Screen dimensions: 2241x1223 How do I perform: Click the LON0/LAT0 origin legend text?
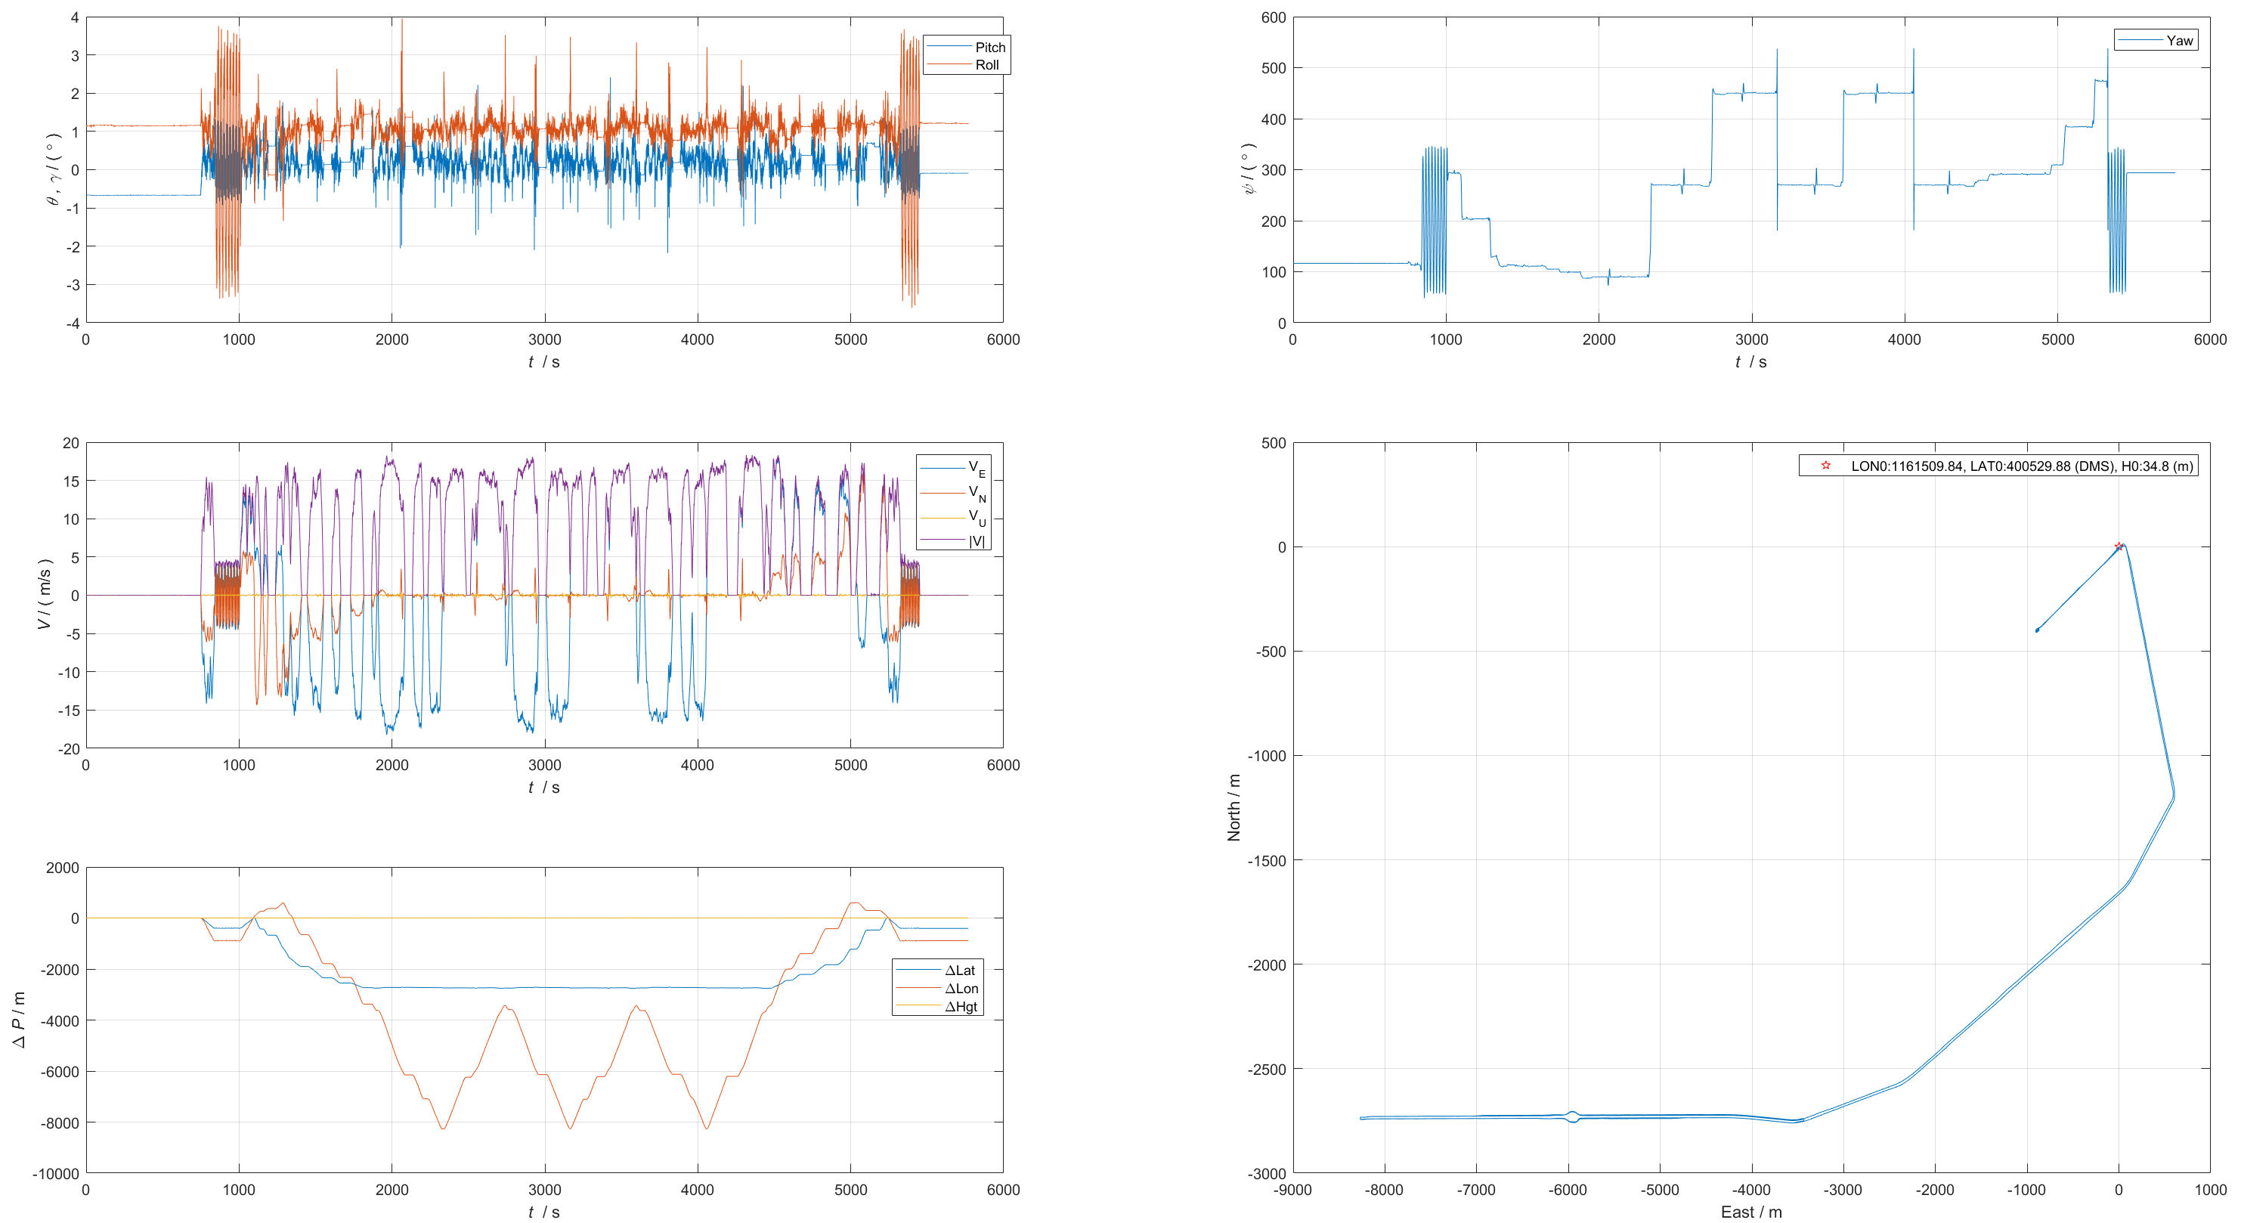click(2022, 466)
